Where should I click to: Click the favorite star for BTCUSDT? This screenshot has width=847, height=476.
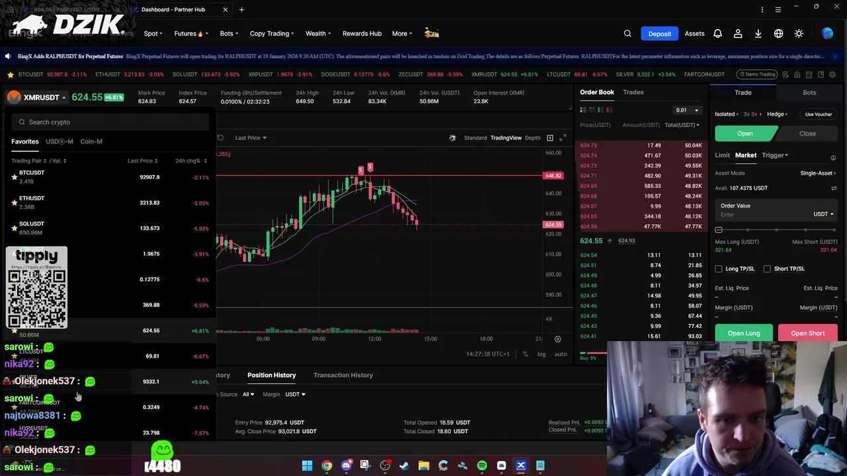[15, 177]
